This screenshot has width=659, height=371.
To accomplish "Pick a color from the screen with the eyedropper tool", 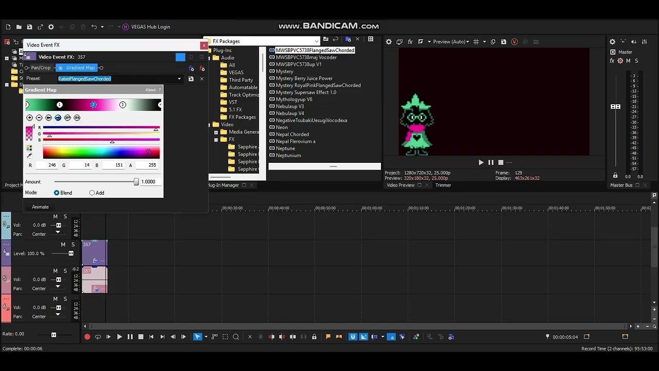I will tap(29, 155).
